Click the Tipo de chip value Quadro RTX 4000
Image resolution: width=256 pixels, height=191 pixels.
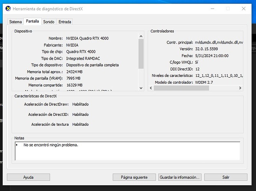[x=81, y=52]
